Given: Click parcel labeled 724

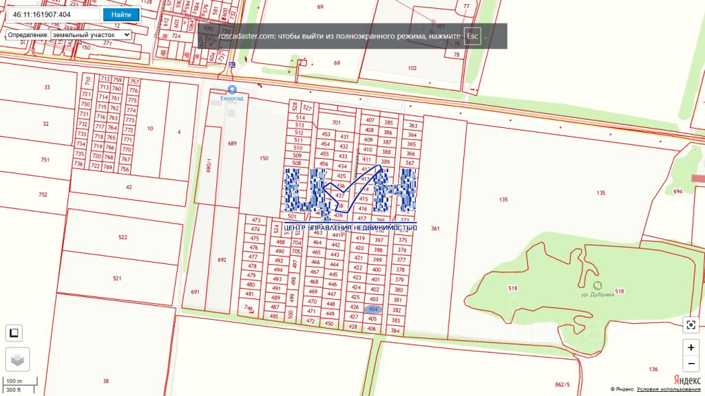Looking at the screenshot, I should (x=176, y=36).
